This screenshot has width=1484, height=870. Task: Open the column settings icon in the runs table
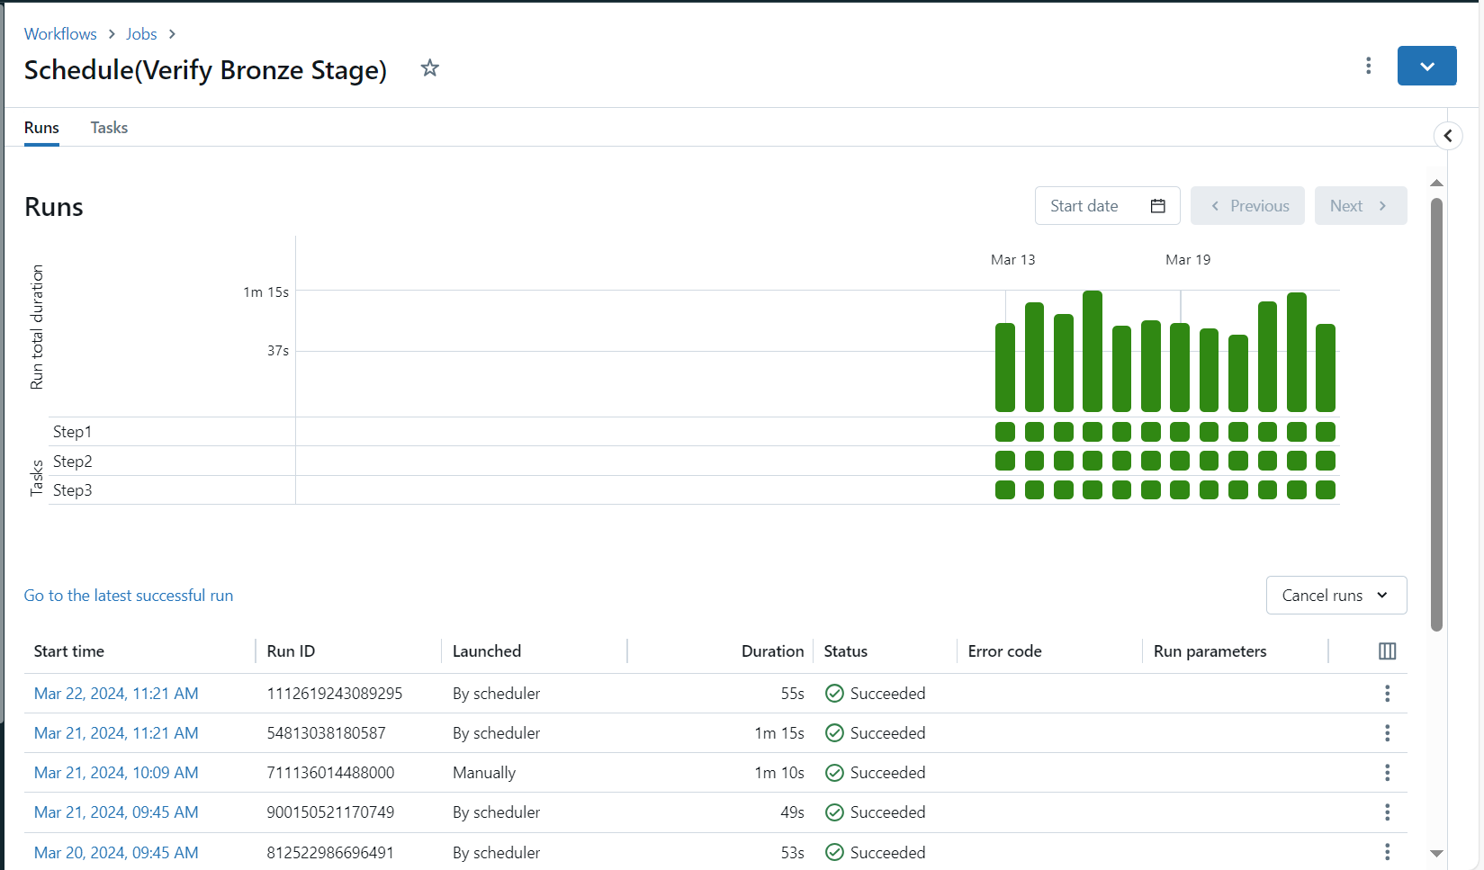coord(1386,650)
